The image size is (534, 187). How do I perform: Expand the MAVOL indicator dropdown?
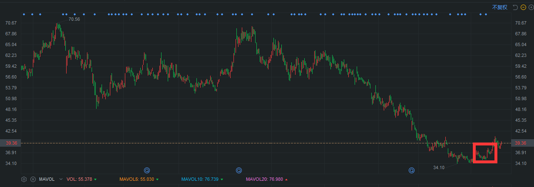tap(61, 180)
